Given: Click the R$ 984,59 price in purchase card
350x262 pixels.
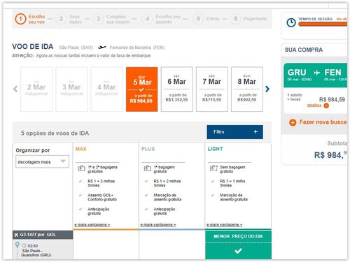Looking at the screenshot, I should (332, 99).
